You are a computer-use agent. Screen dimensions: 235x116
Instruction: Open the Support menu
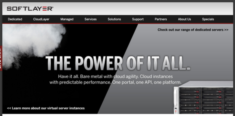click(138, 19)
